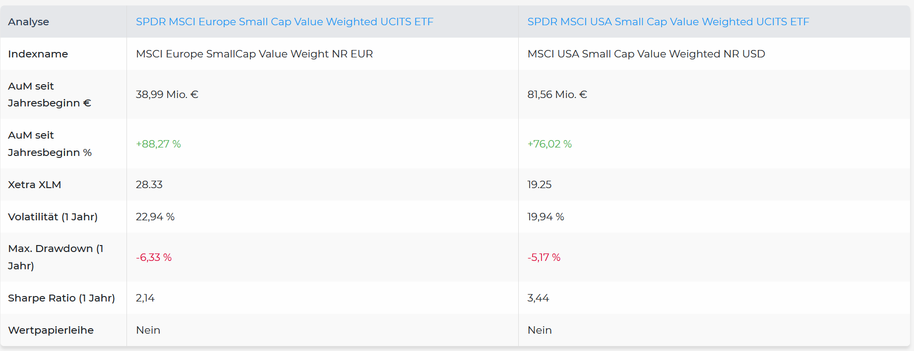Select the Xetra XLM row label

(34, 185)
